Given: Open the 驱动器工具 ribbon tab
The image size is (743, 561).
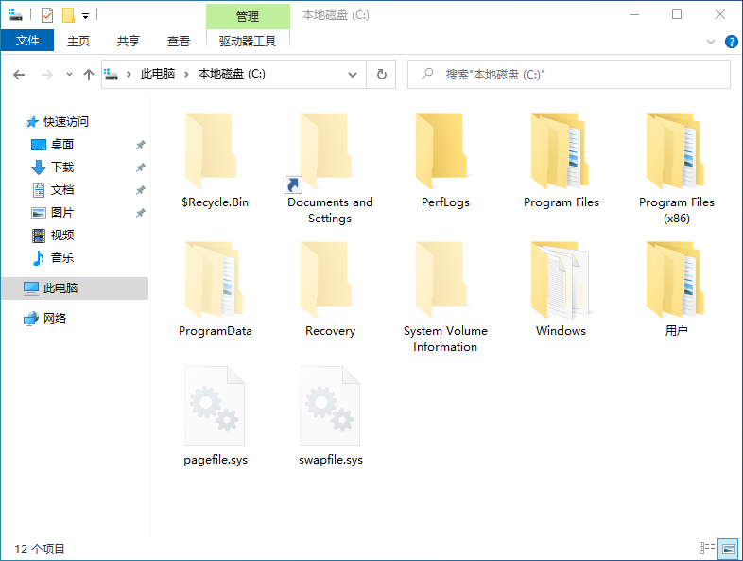Looking at the screenshot, I should pos(248,42).
